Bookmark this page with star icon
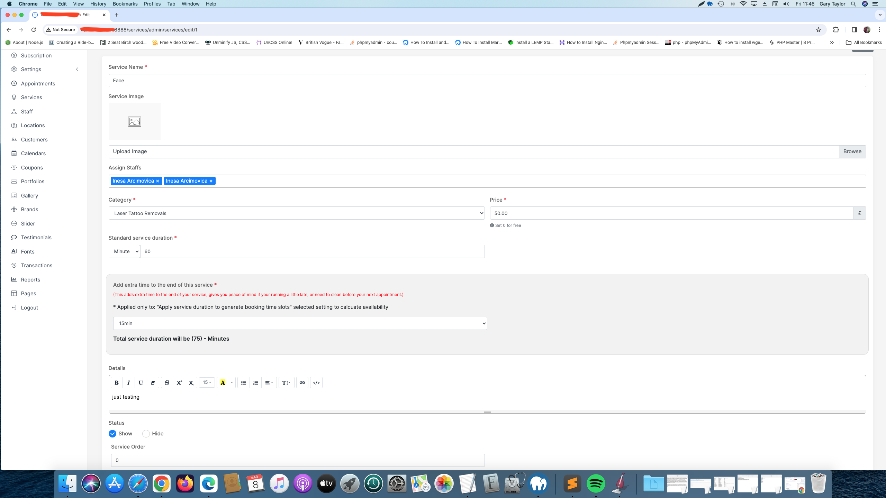 [819, 30]
